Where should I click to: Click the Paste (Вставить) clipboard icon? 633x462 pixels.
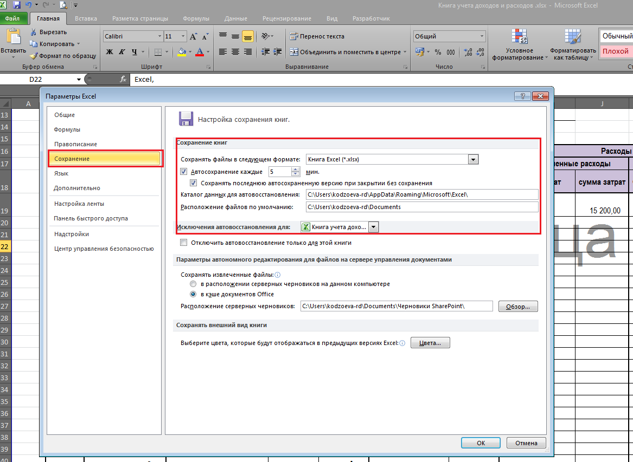pos(14,37)
